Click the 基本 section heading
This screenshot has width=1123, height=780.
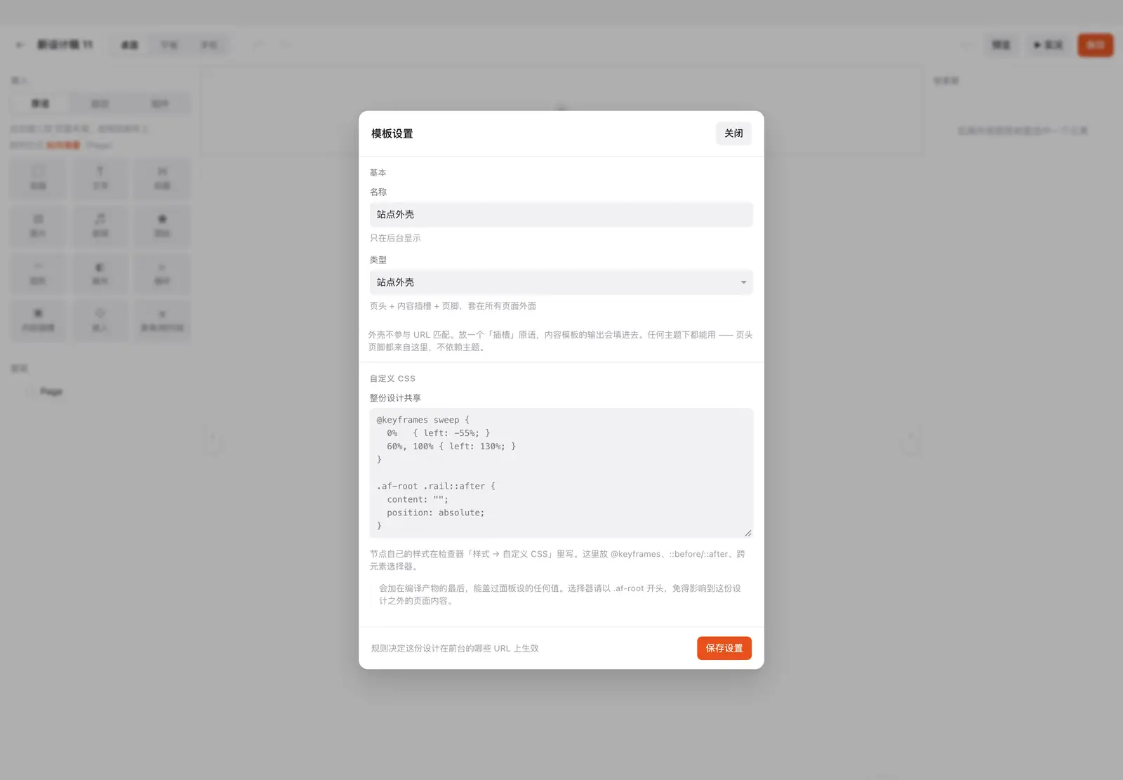378,173
